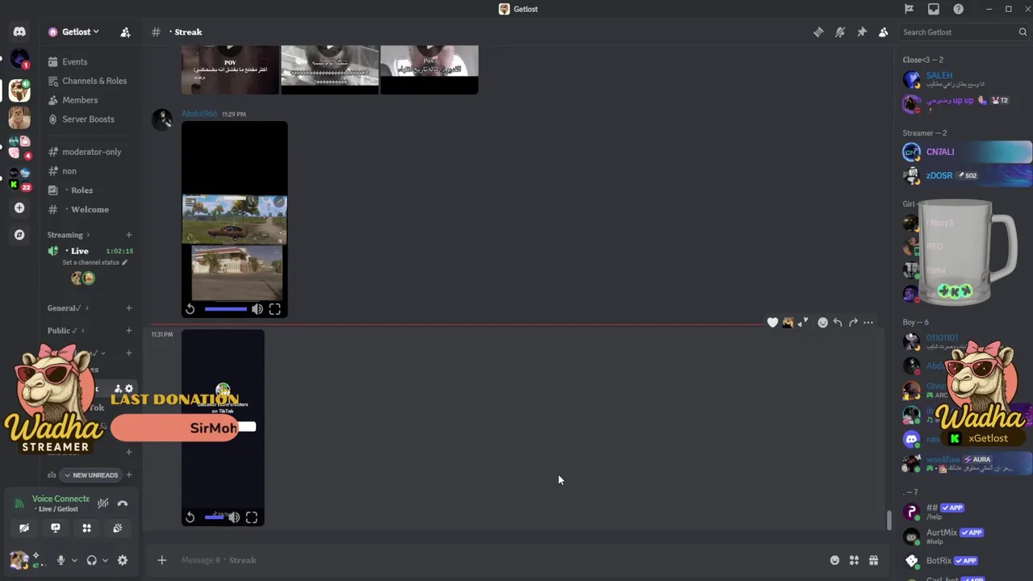
Task: Open the Help question mark icon
Action: (x=958, y=9)
